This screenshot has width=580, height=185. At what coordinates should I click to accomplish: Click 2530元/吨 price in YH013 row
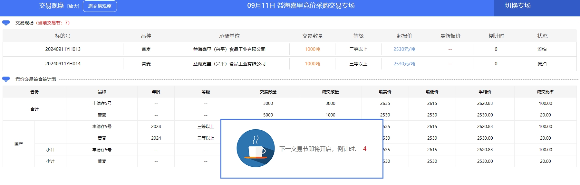point(404,49)
